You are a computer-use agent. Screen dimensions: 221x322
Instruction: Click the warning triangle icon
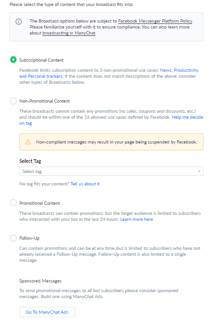(28, 142)
